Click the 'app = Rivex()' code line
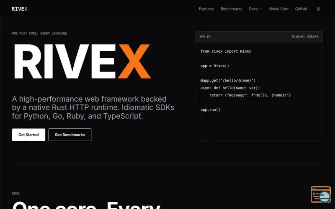The image size is (335, 209). pos(215,66)
